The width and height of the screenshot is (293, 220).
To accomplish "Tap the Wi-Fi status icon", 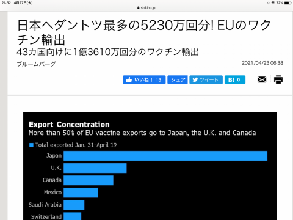I will coord(273,3).
